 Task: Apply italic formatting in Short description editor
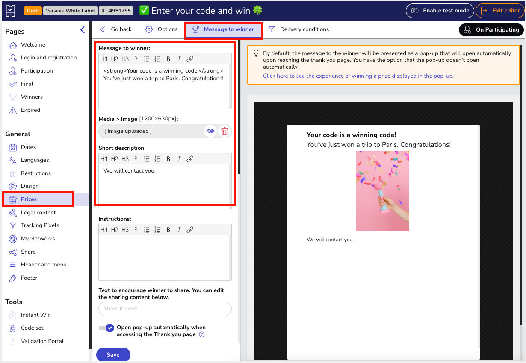point(179,158)
